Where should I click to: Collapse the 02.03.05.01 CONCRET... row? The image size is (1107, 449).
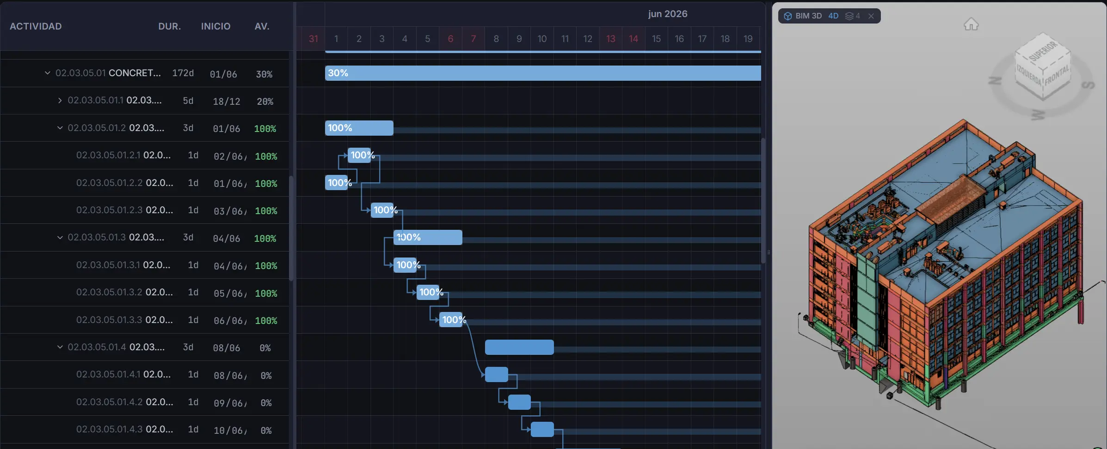(47, 73)
